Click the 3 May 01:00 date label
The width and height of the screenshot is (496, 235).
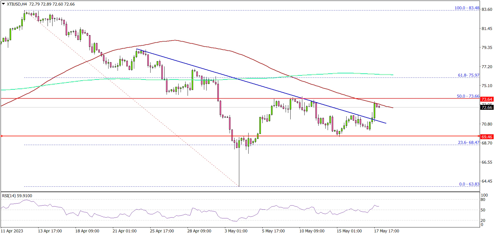coord(236,231)
